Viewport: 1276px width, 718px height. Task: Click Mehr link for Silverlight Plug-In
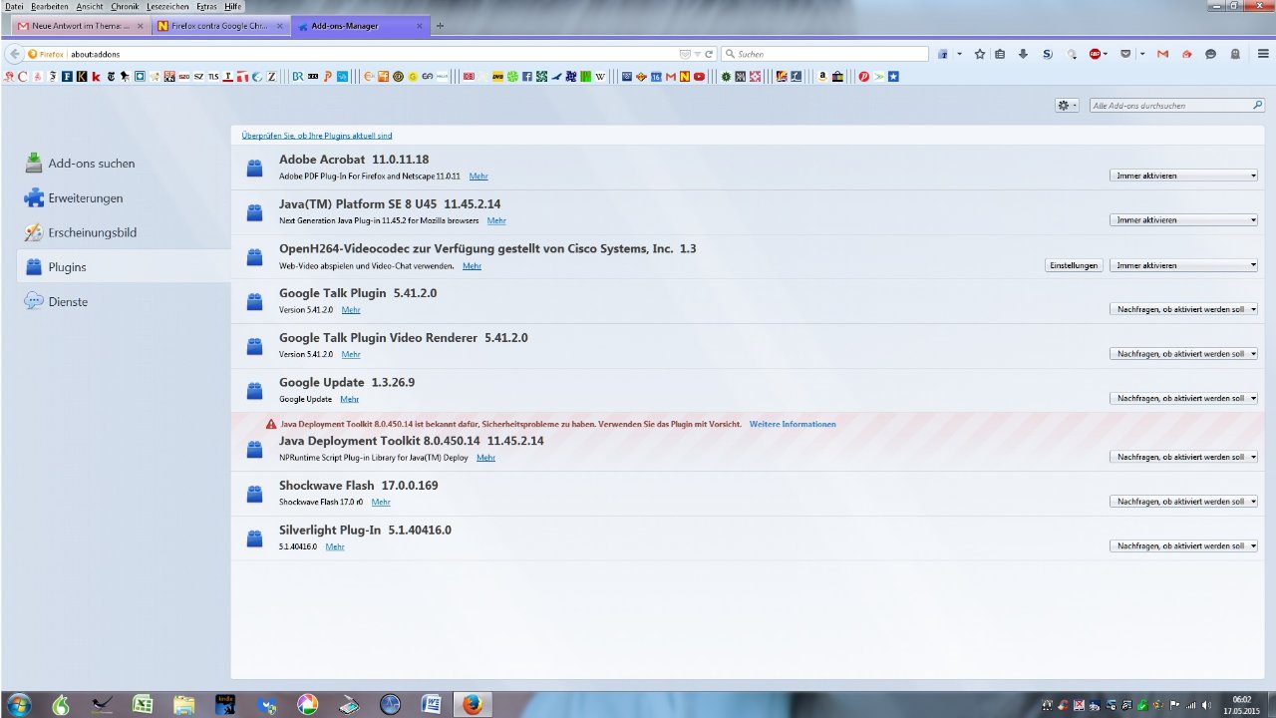(335, 546)
